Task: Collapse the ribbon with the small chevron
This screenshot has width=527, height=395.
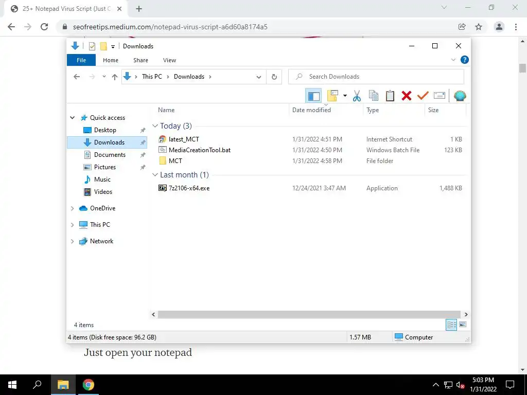Action: pos(453,60)
